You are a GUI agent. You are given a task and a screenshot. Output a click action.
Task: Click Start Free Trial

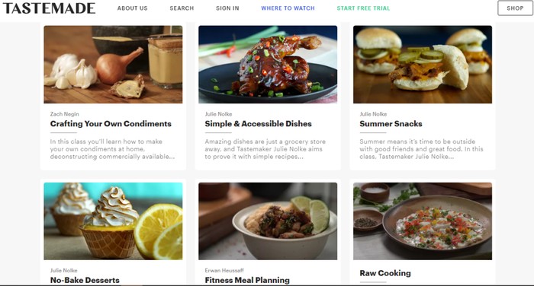click(363, 8)
